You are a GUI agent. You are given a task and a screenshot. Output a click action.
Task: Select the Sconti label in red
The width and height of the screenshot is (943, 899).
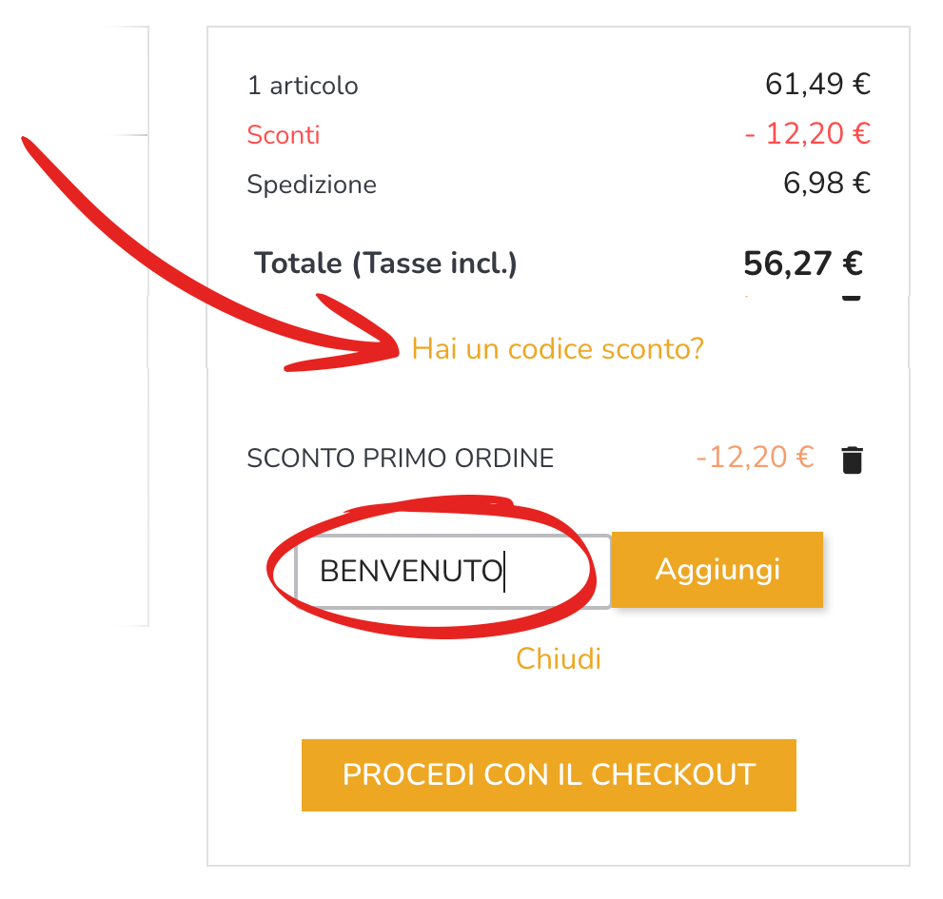coord(284,135)
